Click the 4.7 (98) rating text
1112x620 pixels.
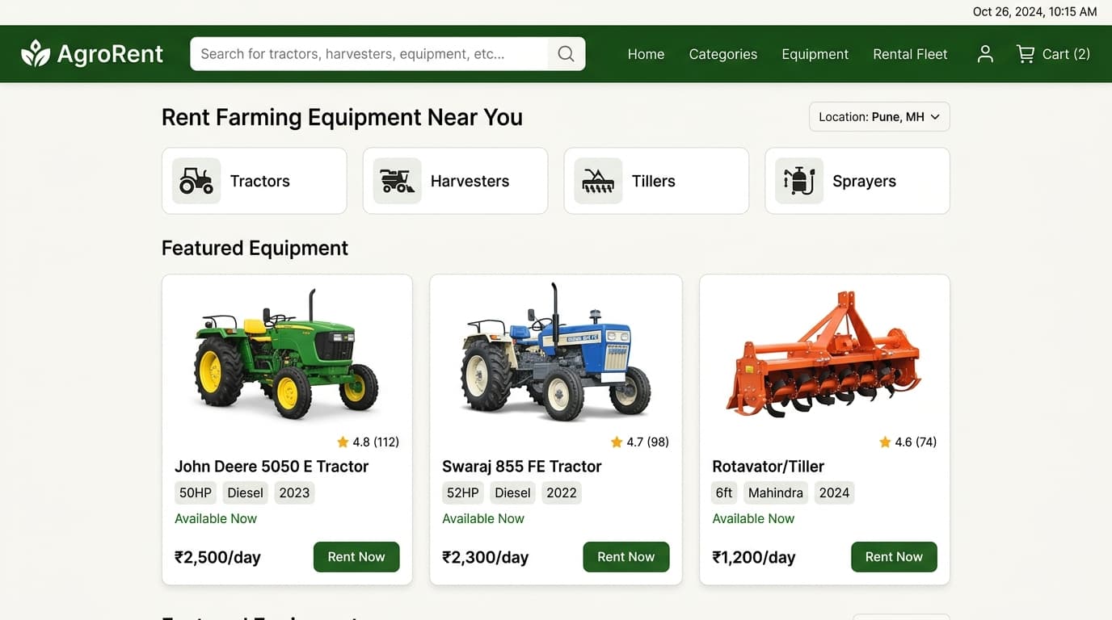[647, 442]
